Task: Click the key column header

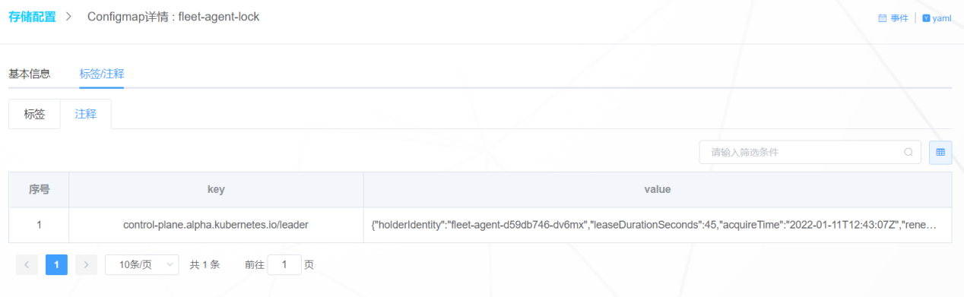Action: coord(216,189)
